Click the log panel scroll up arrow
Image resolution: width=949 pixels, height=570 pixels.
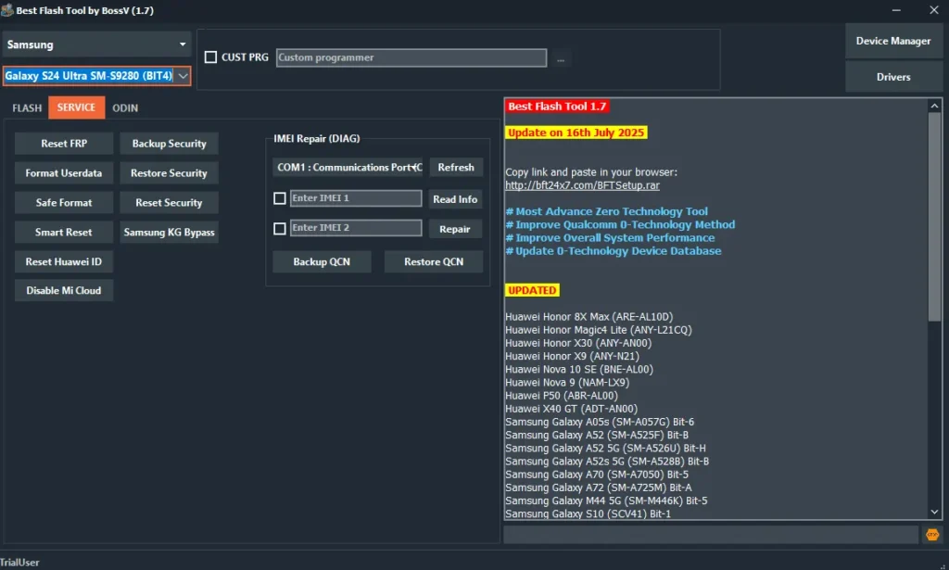point(934,106)
